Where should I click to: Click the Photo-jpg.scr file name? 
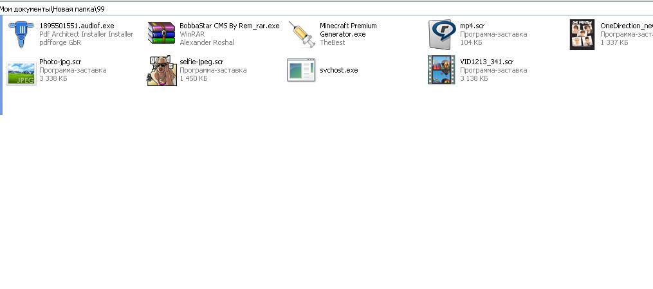(x=60, y=62)
